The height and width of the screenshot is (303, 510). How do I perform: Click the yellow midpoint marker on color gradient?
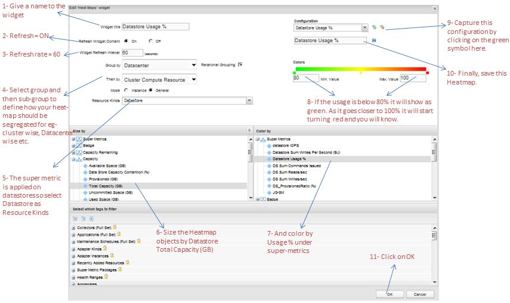point(360,72)
